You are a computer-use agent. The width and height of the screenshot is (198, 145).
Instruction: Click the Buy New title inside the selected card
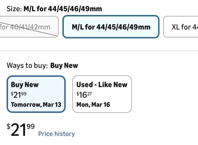pyautogui.click(x=25, y=85)
